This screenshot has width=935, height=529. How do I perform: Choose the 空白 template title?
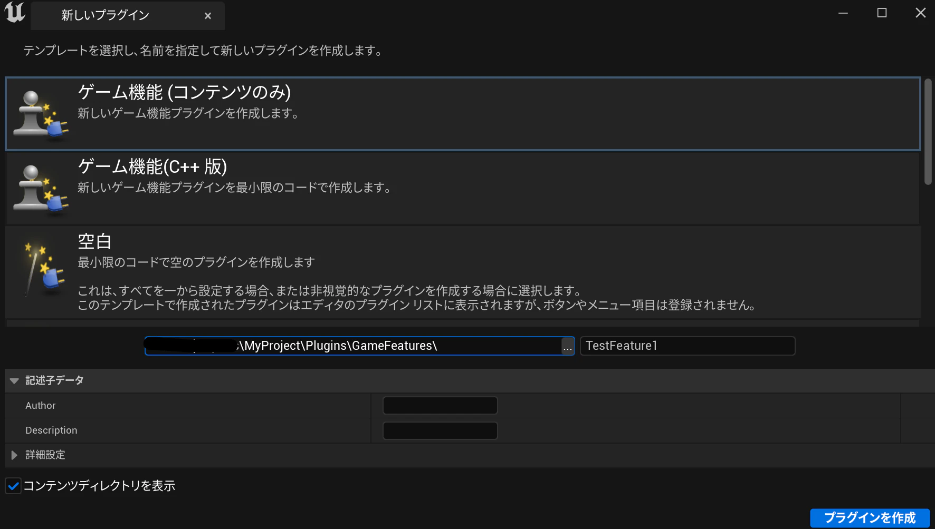pos(94,241)
